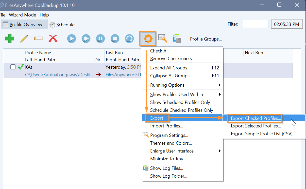Click the Profile Groups... button

pos(206,39)
